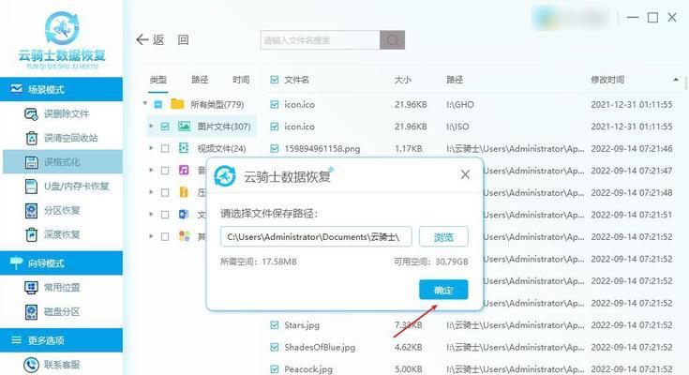Click the Stars.jpg file name
The width and height of the screenshot is (689, 375).
pos(302,325)
